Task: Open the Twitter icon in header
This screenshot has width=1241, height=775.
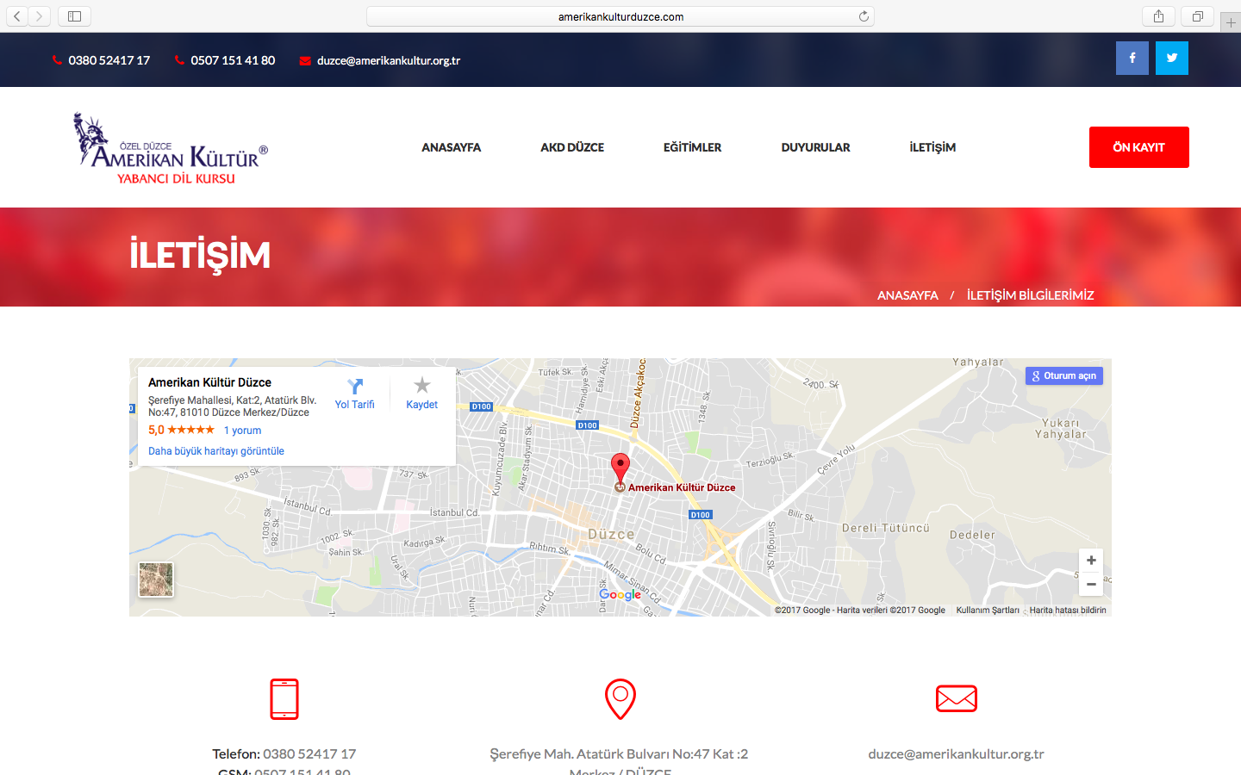Action: (1172, 58)
